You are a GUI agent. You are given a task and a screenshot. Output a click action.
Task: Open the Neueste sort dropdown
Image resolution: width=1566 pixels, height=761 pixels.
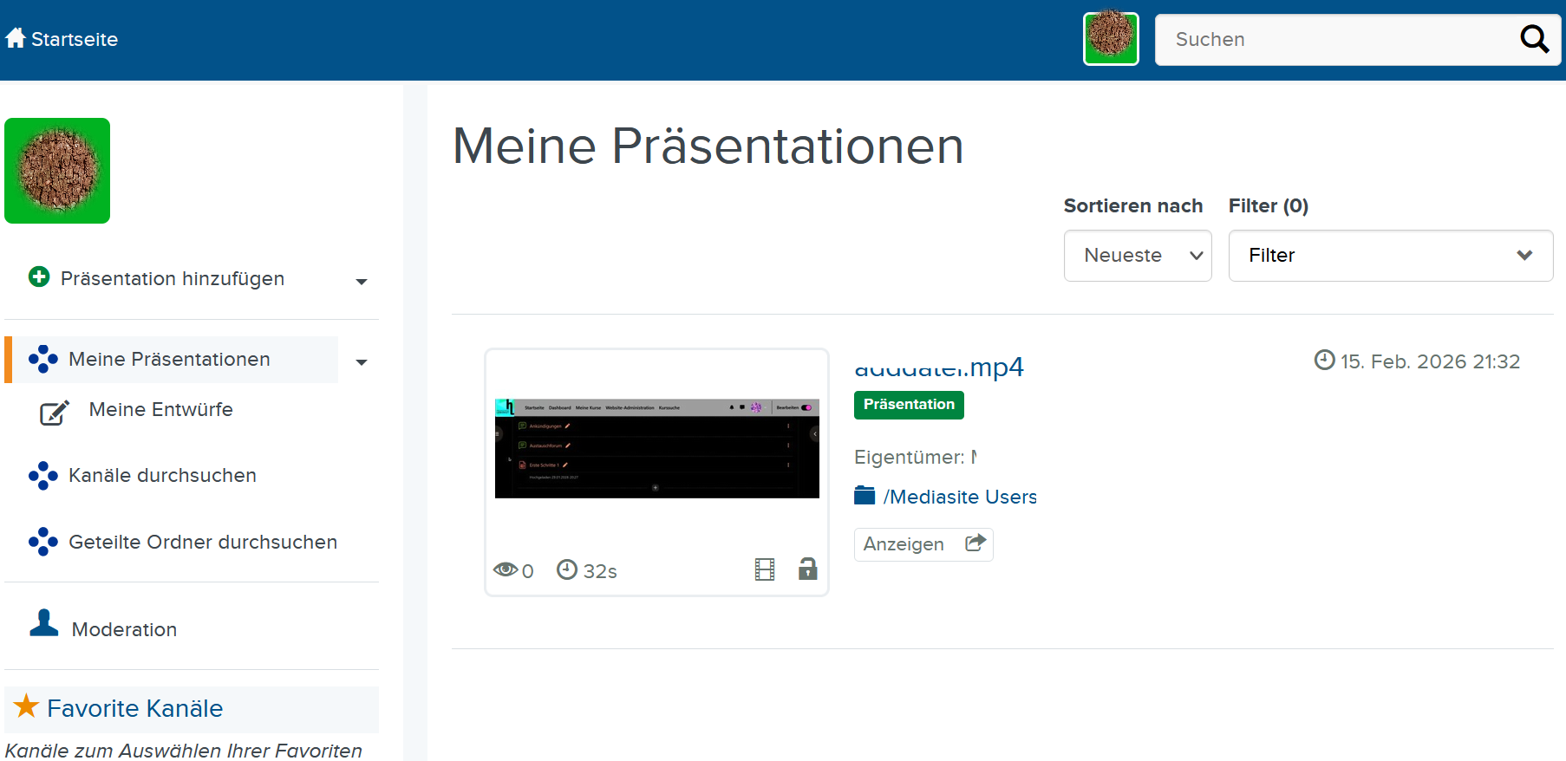pos(1137,256)
